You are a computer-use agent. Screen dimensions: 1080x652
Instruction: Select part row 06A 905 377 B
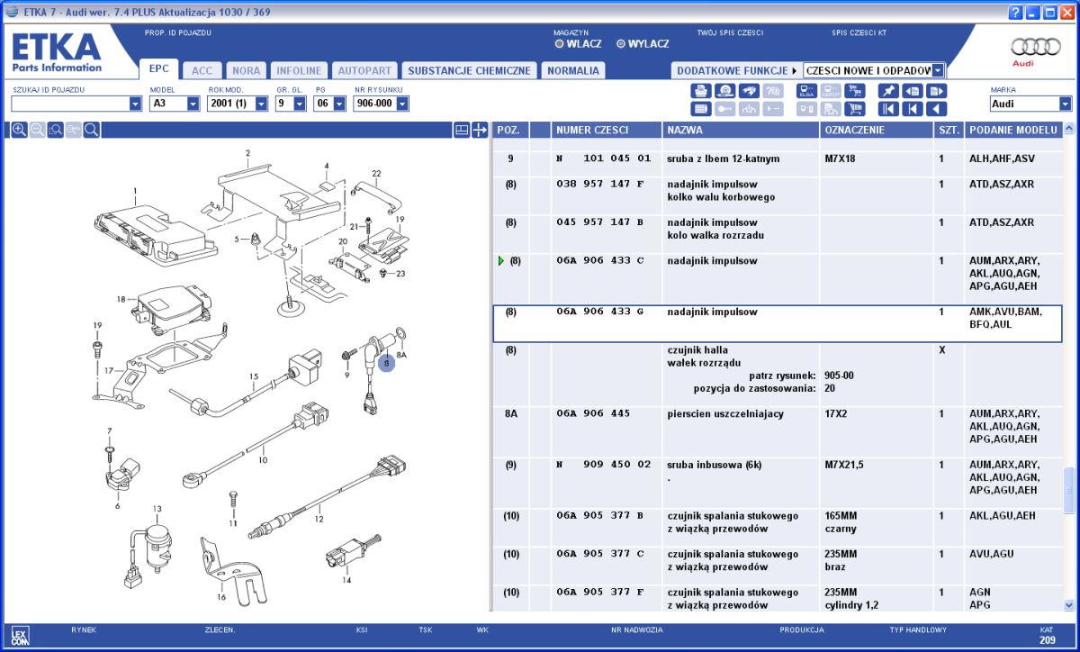(777, 528)
